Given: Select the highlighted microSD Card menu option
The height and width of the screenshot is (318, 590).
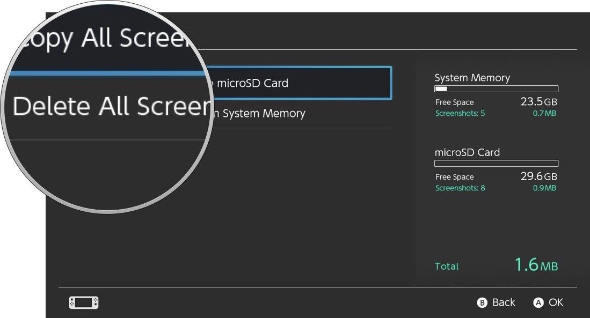Looking at the screenshot, I should (x=298, y=83).
